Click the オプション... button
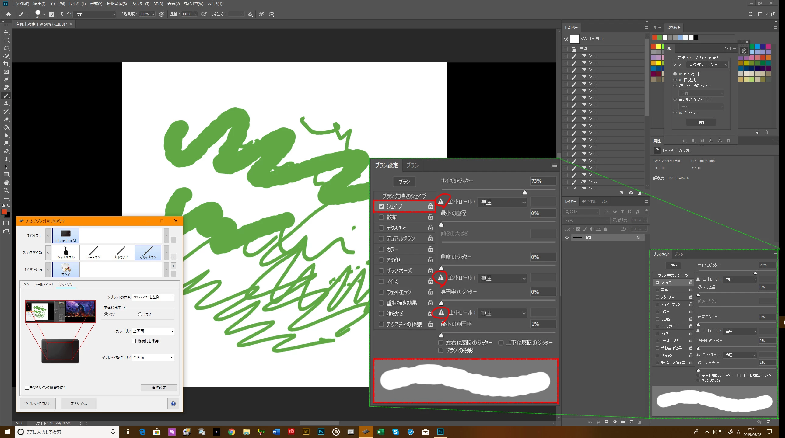785x438 pixels. (79, 403)
